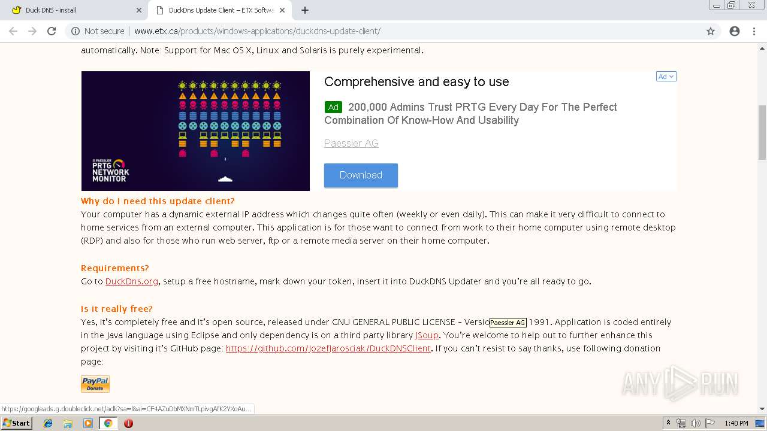The image size is (767, 431).
Task: Open the PRTG Network Monitor ad image
Action: 195,131
